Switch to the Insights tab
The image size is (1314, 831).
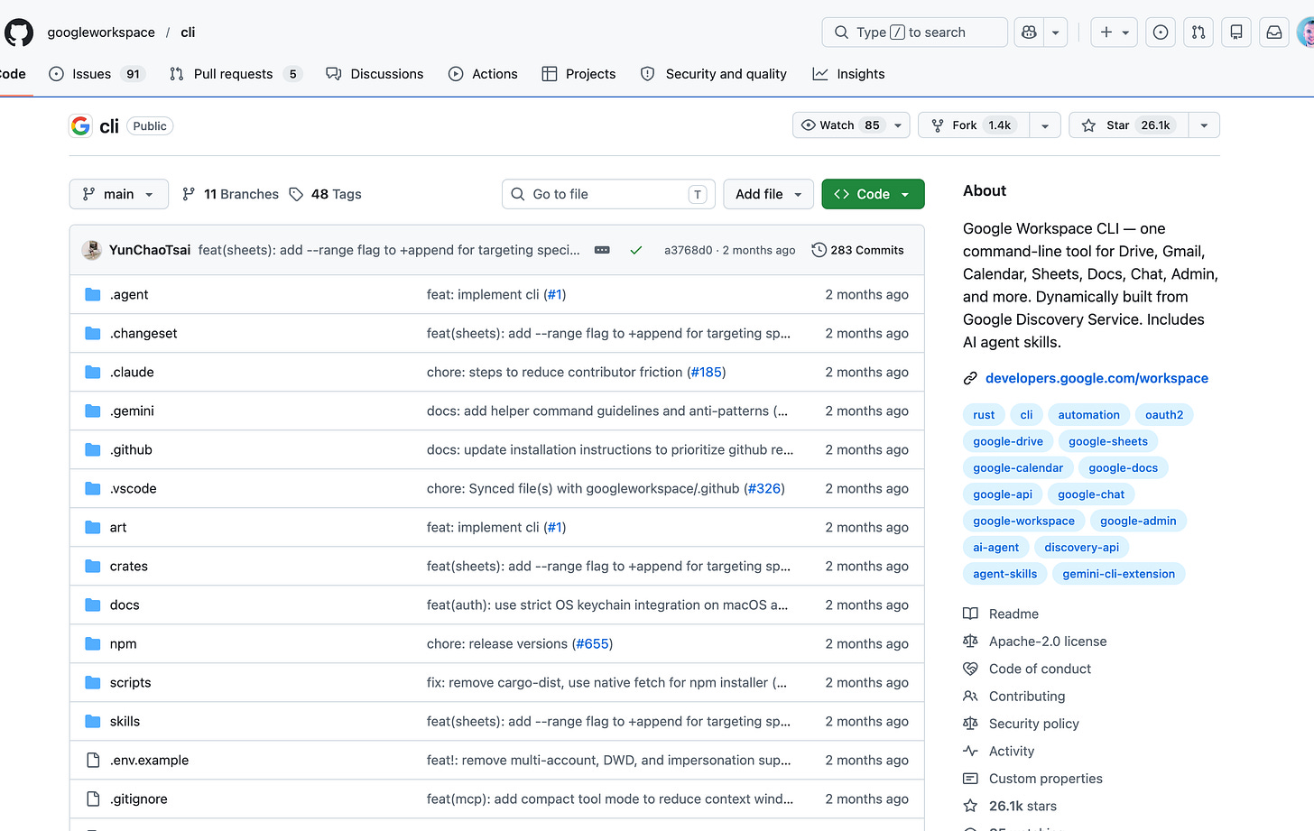(848, 74)
